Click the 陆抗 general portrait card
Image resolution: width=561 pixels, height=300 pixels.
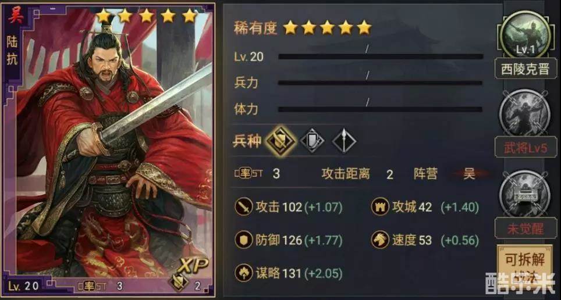pyautogui.click(x=108, y=149)
